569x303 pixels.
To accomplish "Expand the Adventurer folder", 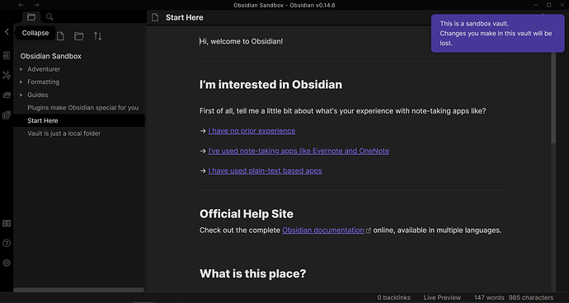I will coord(21,69).
